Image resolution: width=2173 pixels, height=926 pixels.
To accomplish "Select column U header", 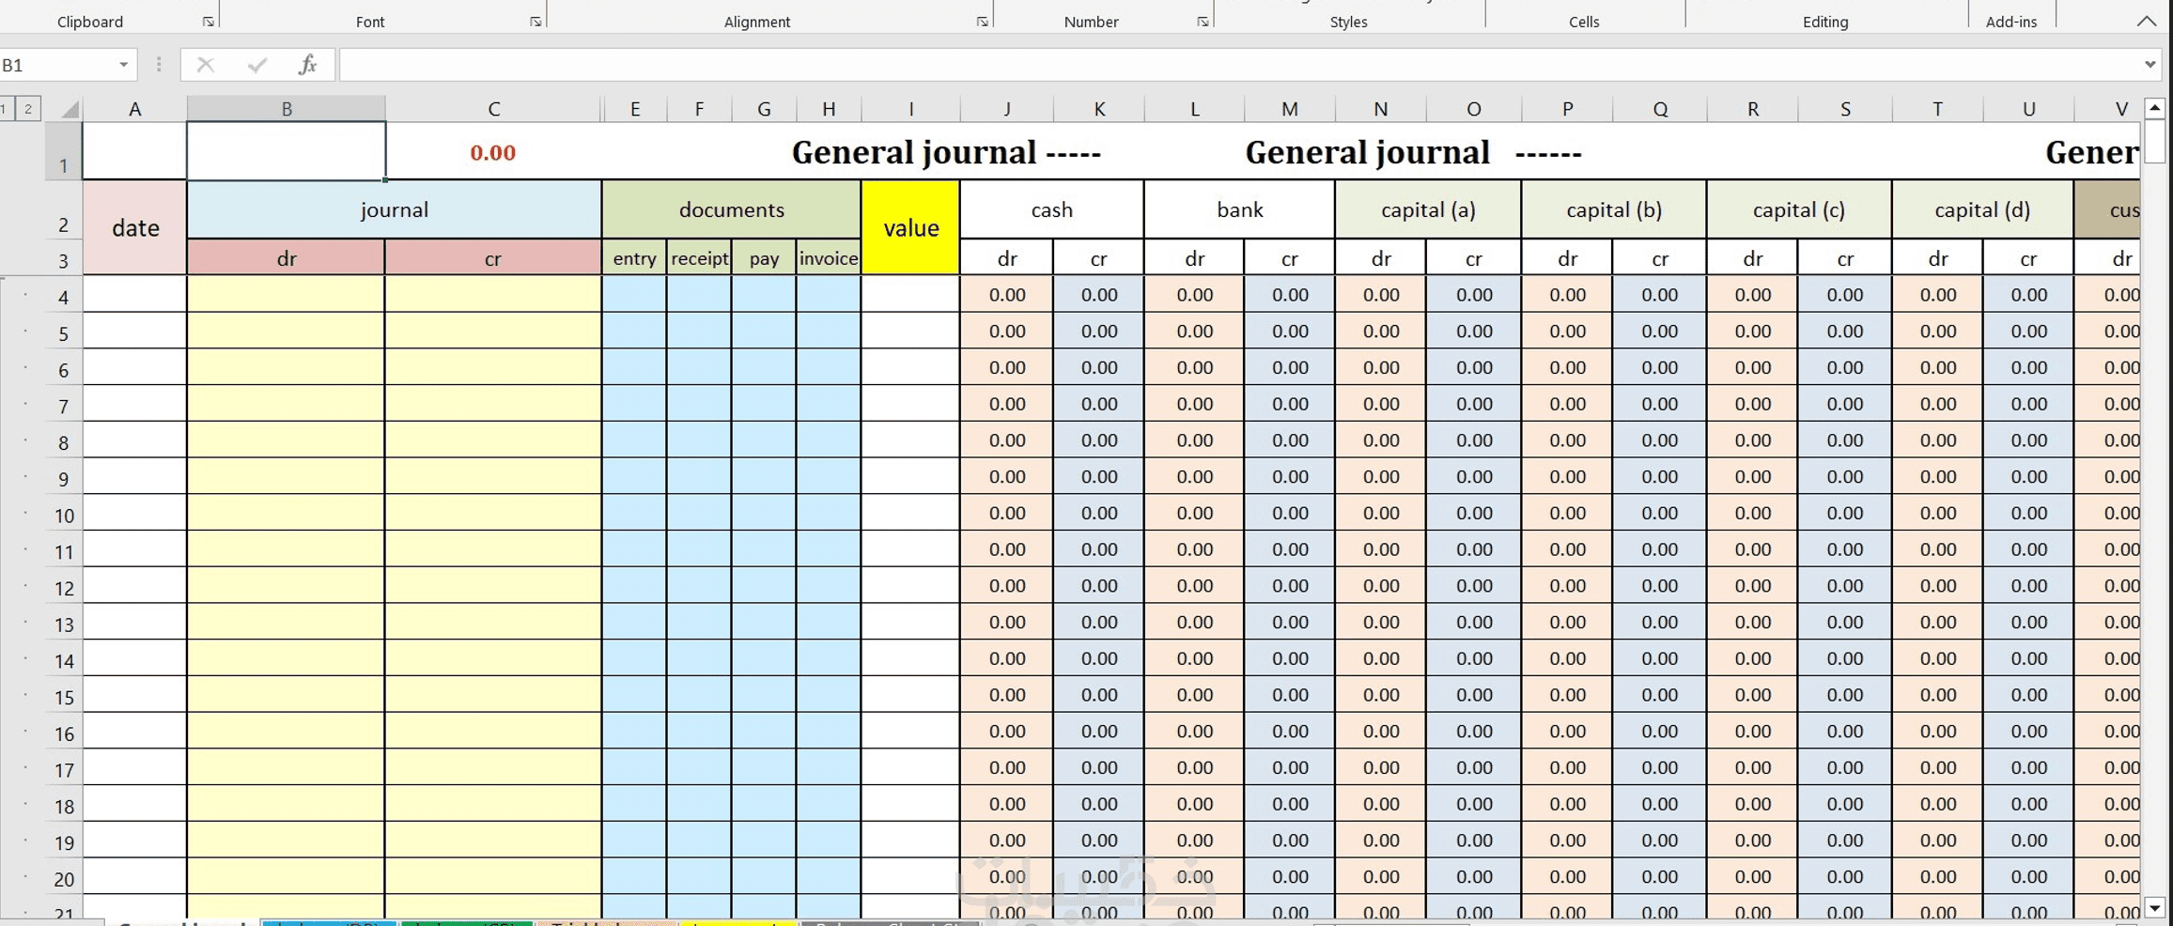I will pyautogui.click(x=2028, y=109).
